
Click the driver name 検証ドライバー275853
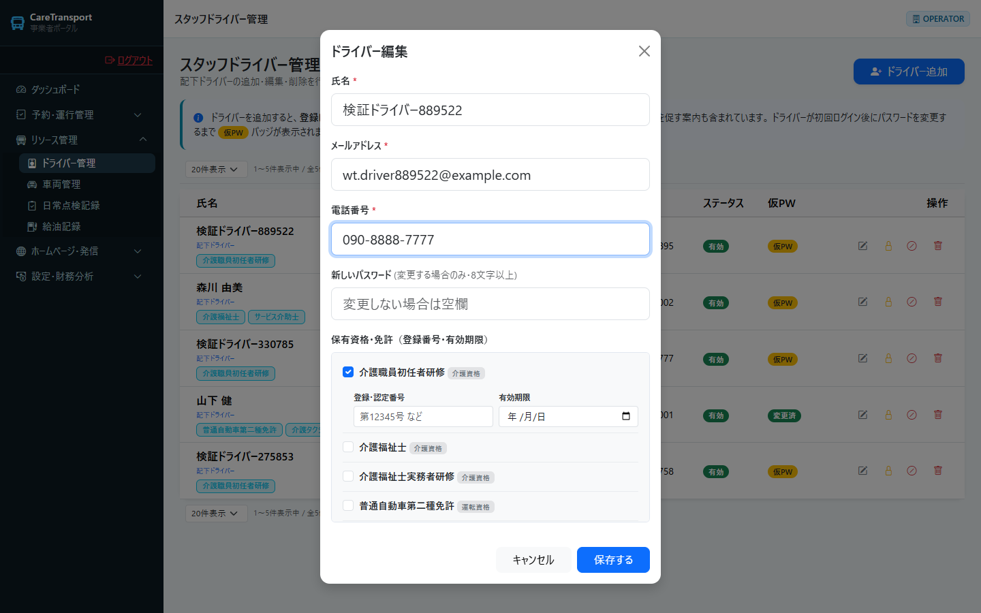pos(245,456)
